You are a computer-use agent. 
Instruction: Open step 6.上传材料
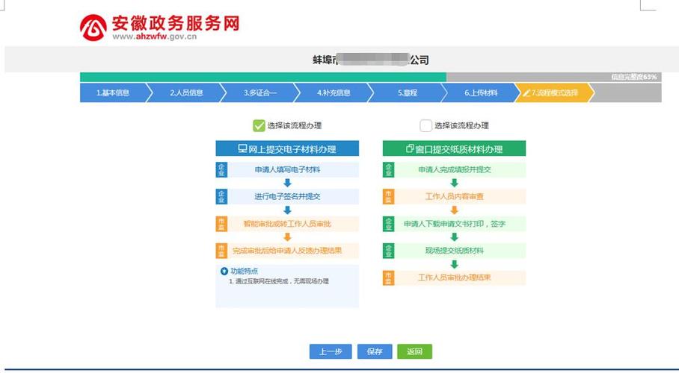pos(481,93)
